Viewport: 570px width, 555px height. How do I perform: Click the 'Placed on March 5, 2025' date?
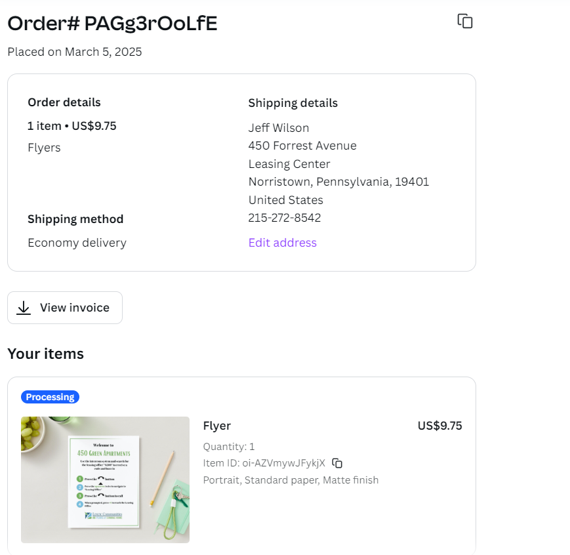click(75, 52)
